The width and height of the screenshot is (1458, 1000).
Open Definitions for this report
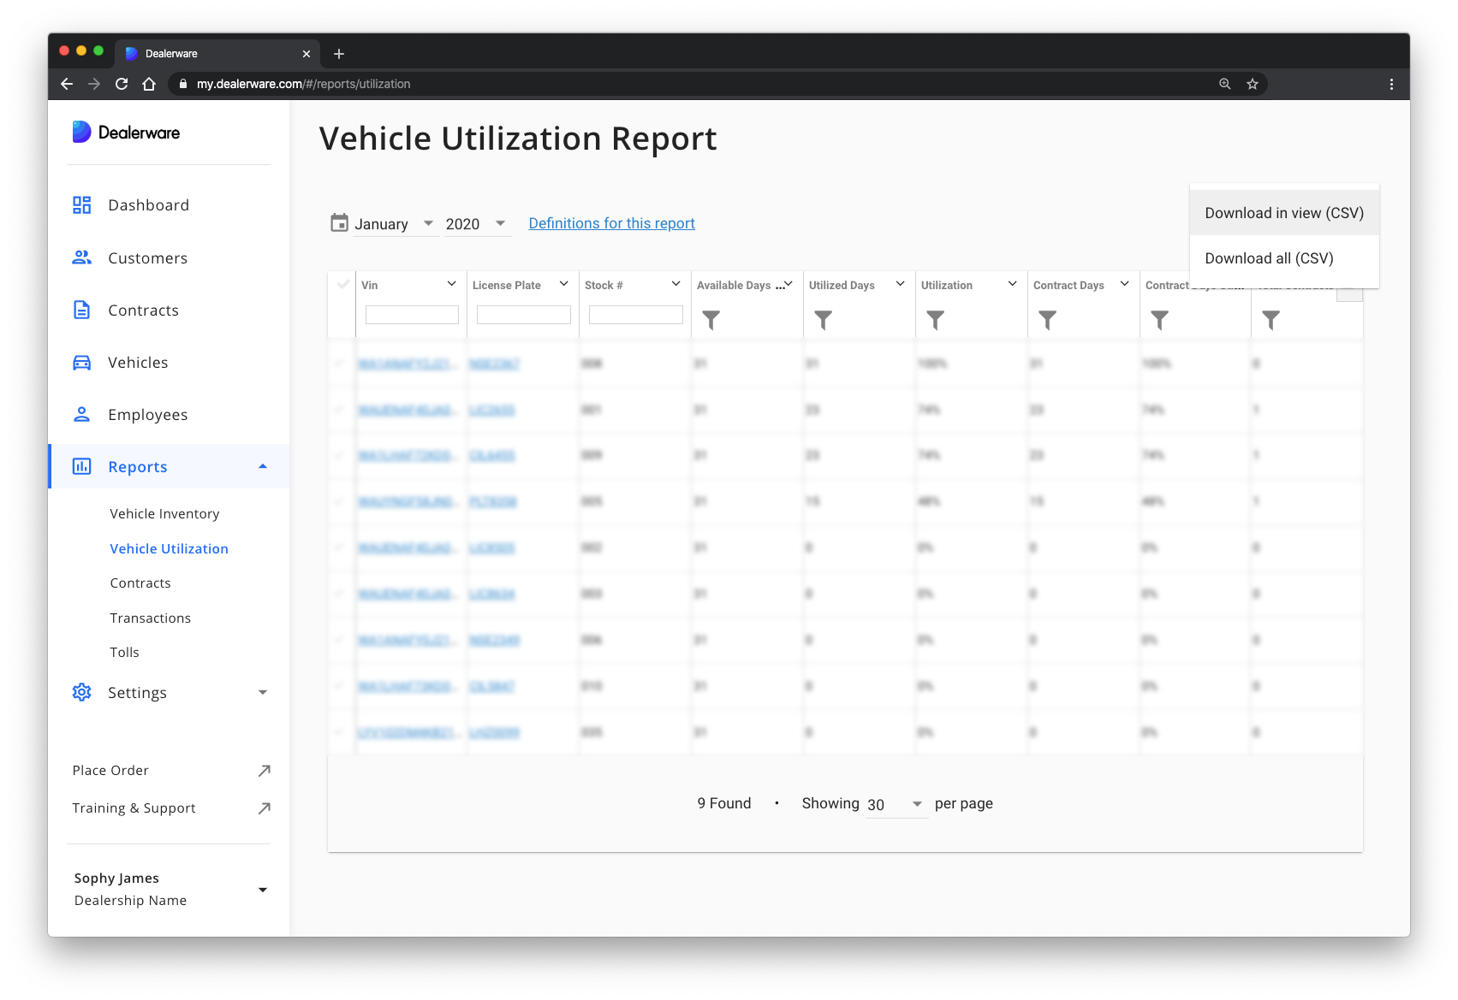tap(611, 222)
